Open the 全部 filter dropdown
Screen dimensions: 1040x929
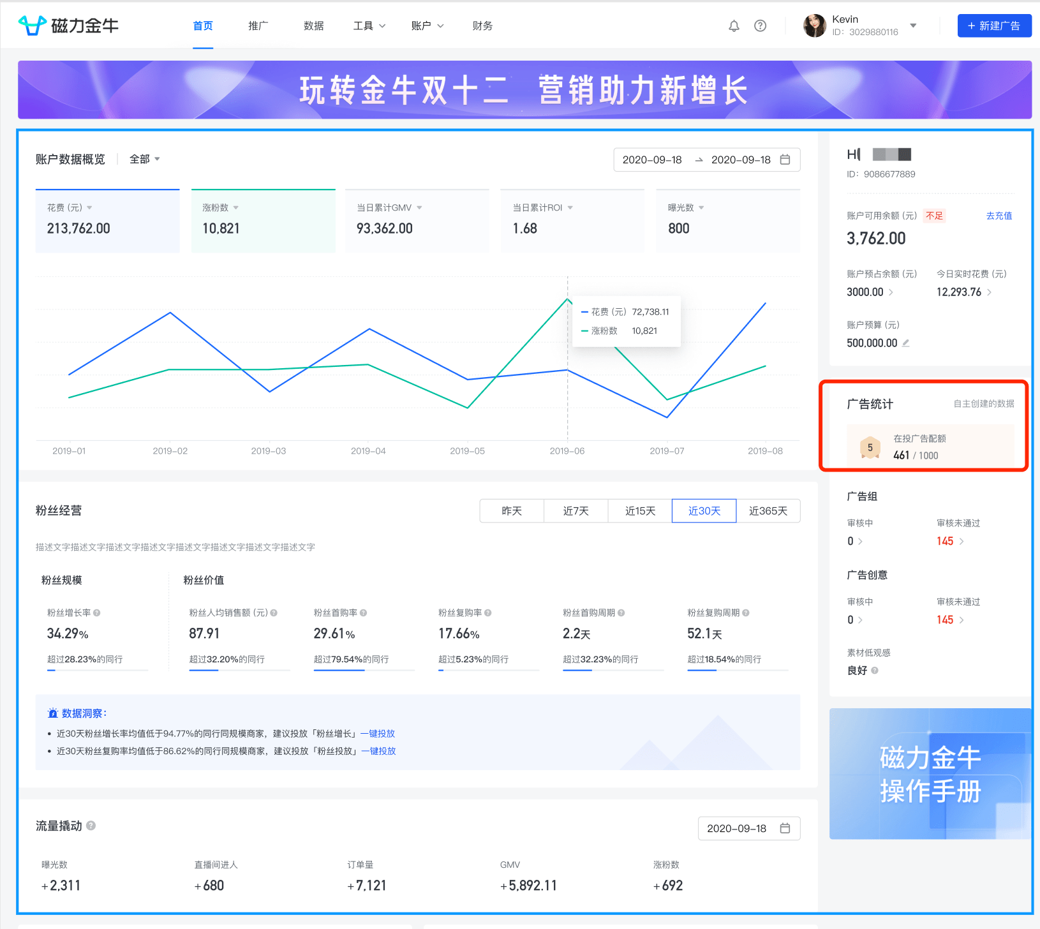[x=144, y=159]
